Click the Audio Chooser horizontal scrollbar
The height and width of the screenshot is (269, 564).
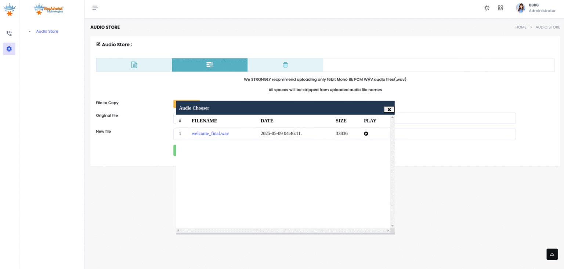[x=283, y=231]
